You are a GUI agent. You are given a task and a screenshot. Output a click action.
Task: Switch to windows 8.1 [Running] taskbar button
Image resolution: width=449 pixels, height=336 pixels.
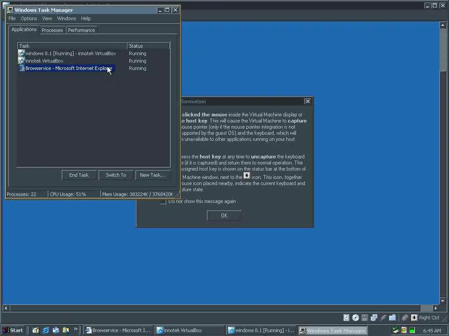point(261,330)
